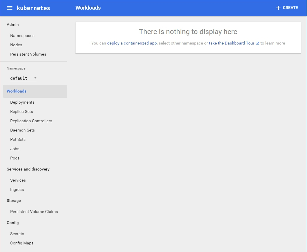Image resolution: width=307 pixels, height=252 pixels.
Task: Open the Admin section
Action: click(13, 24)
